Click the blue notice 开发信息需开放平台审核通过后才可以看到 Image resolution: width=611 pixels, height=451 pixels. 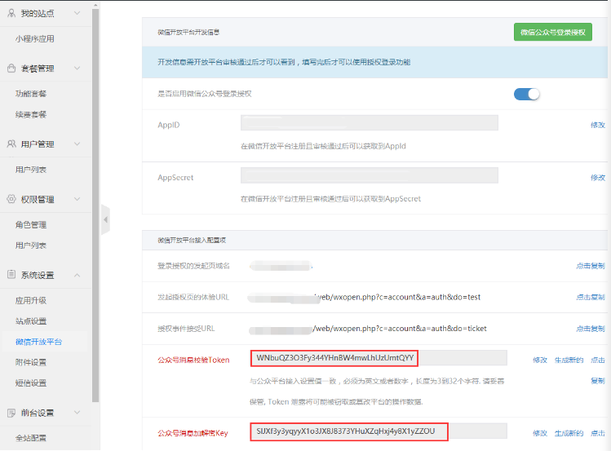click(284, 62)
